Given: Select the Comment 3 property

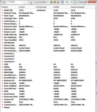Looking at the screenshot, I should click(x=9, y=59).
